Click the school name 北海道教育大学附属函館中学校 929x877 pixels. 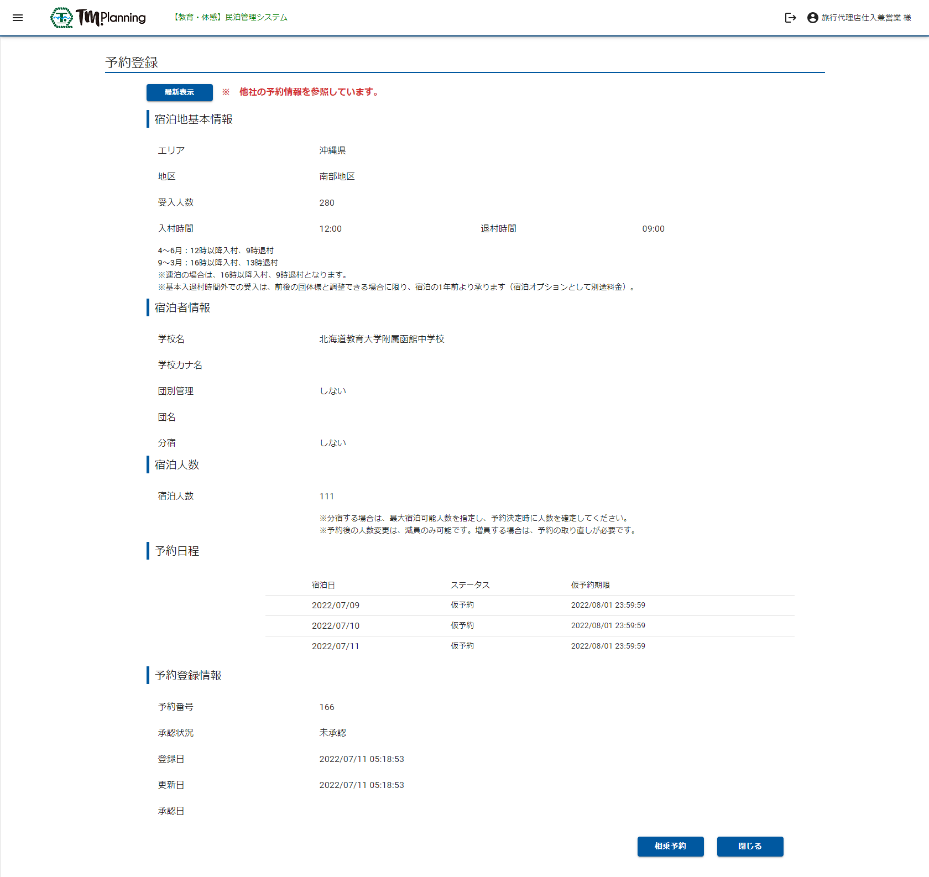(x=382, y=339)
